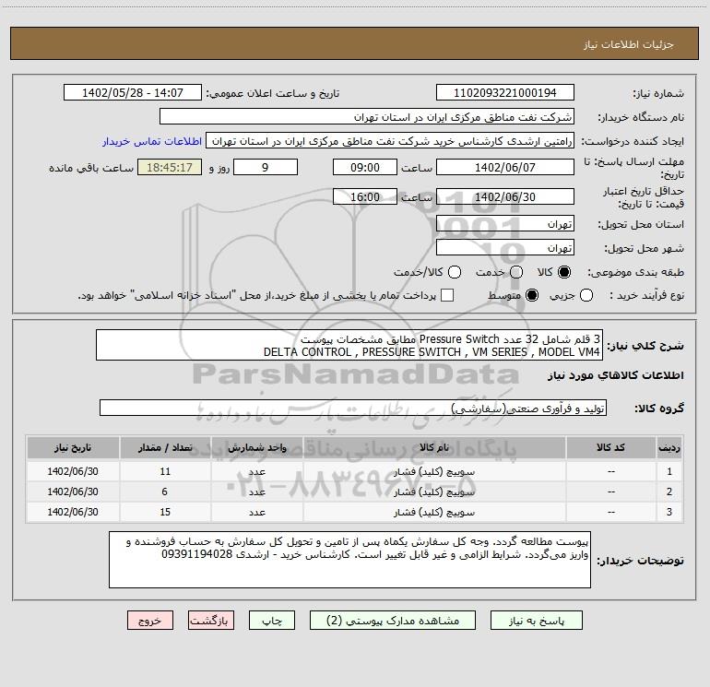
Task: Click the response time field 09:00
Action: [365, 167]
